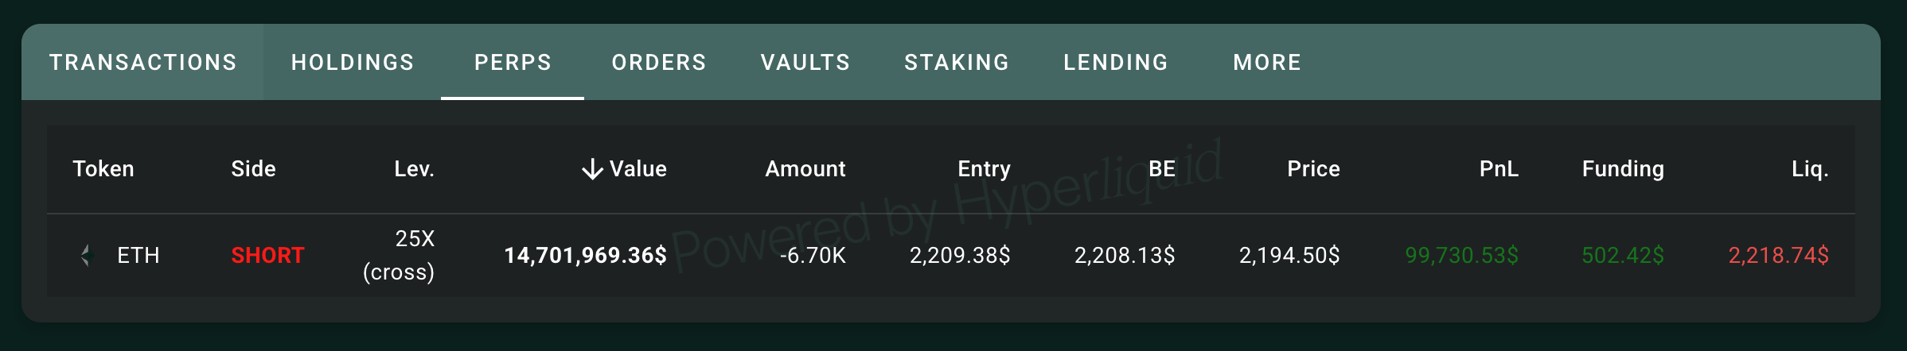Click the sort arrow beside Value
Screen dimensions: 1907x351
pyautogui.click(x=592, y=169)
